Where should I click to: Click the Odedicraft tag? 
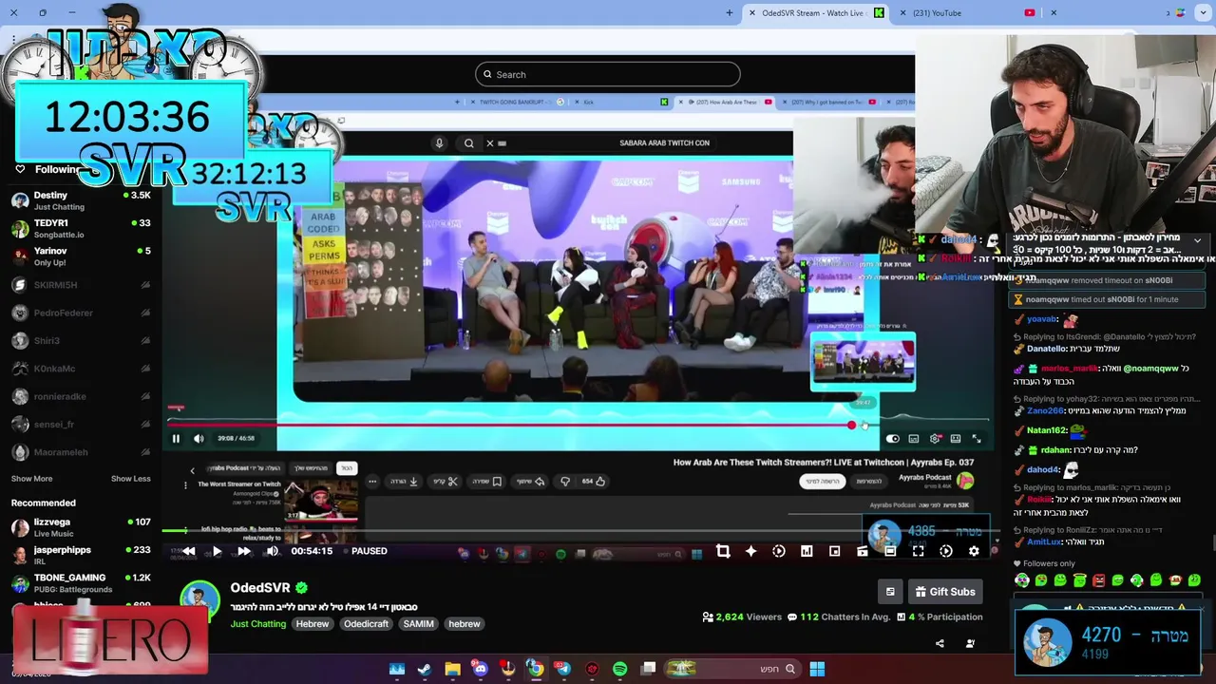[366, 624]
